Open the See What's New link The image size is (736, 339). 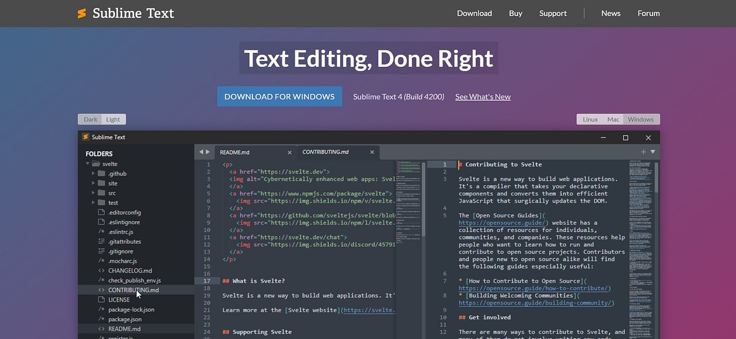(x=483, y=96)
